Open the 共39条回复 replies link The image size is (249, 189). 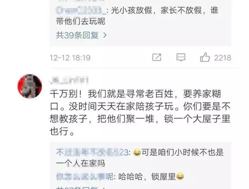77,35
